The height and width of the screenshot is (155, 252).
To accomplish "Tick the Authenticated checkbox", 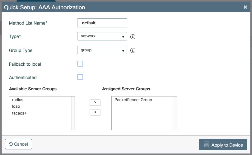I will pyautogui.click(x=80, y=77).
